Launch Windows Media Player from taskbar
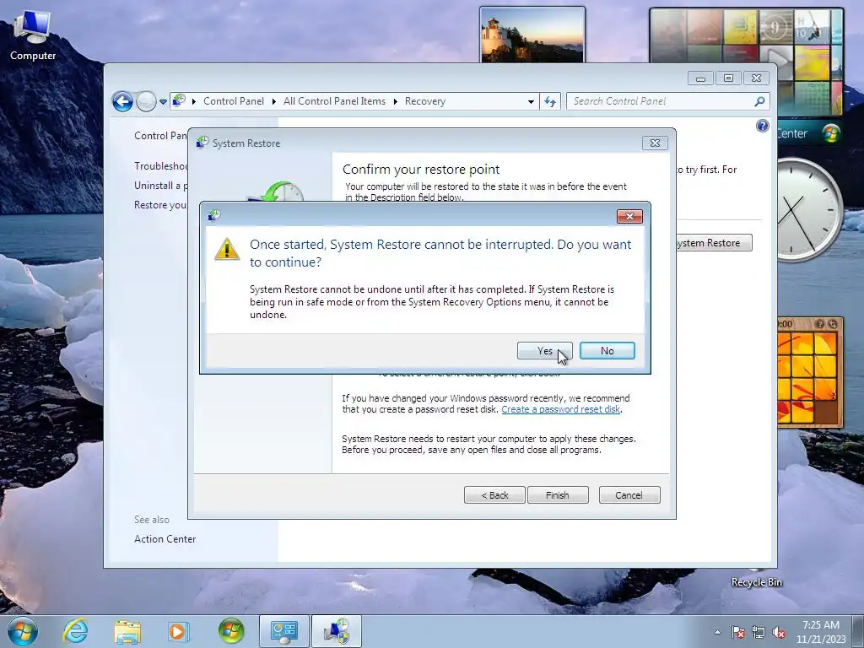Viewport: 864px width, 648px height. pyautogui.click(x=179, y=631)
